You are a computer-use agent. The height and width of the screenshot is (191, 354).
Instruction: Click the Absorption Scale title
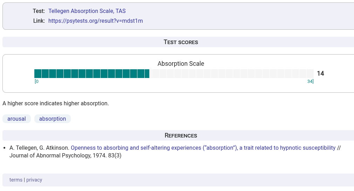181,64
